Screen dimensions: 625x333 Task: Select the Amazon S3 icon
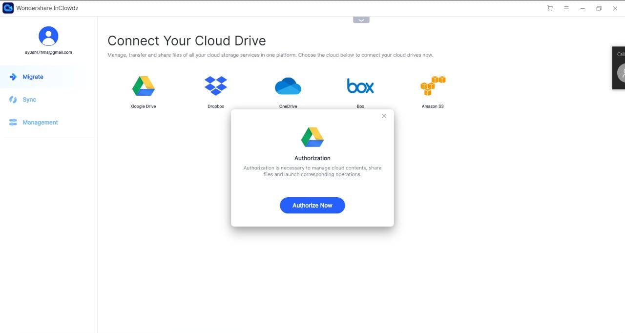pyautogui.click(x=433, y=86)
